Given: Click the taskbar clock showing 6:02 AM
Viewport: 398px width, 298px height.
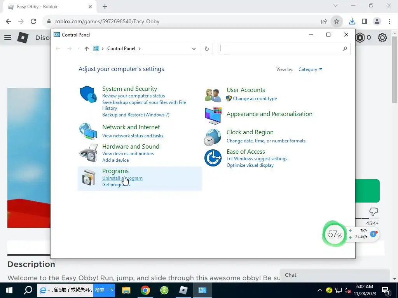Looking at the screenshot, I should coord(365,290).
